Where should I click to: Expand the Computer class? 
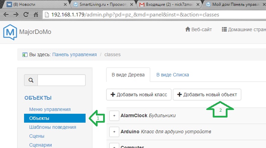(x=114, y=146)
